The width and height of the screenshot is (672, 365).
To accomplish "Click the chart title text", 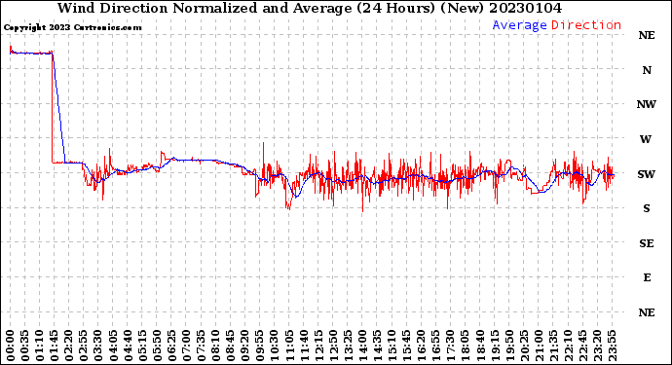I will pyautogui.click(x=310, y=8).
